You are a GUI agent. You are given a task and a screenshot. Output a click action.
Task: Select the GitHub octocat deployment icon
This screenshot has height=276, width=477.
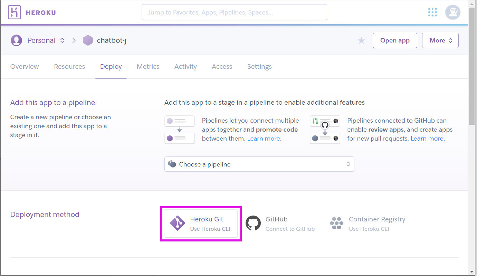[253, 223]
